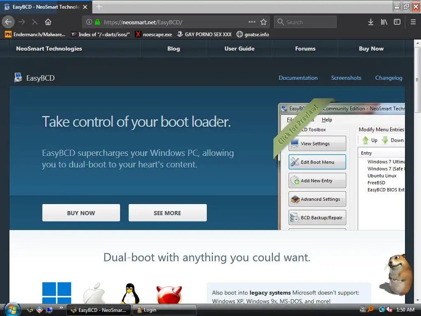This screenshot has height=316, width=421.
Task: Click the green padlock security icon
Action: pos(97,22)
